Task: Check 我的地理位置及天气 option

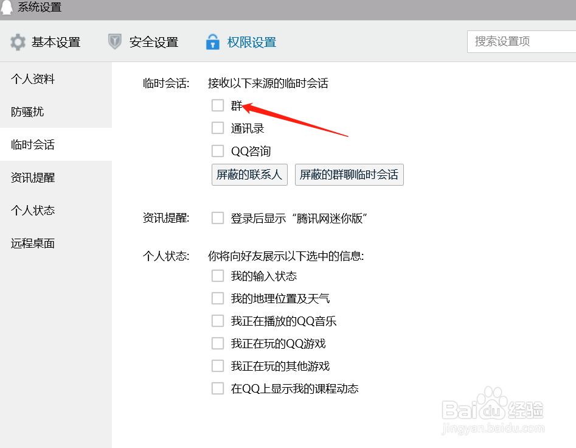Action: coord(218,298)
